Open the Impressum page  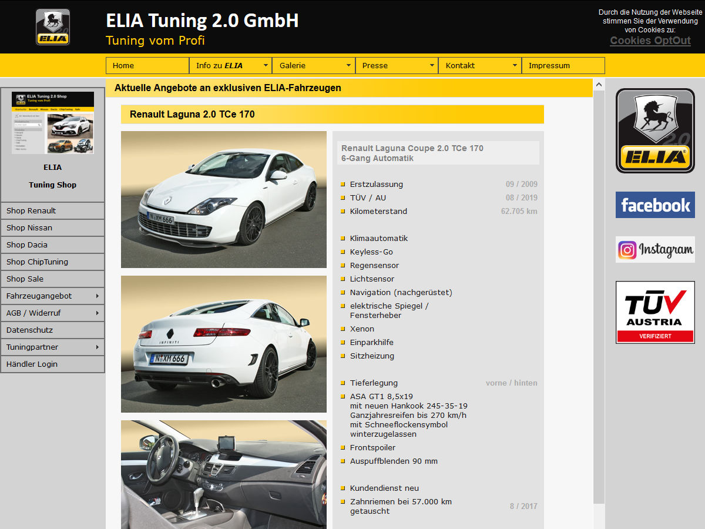[563, 65]
